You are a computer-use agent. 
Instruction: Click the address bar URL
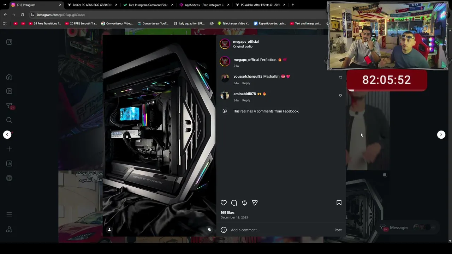(61, 15)
